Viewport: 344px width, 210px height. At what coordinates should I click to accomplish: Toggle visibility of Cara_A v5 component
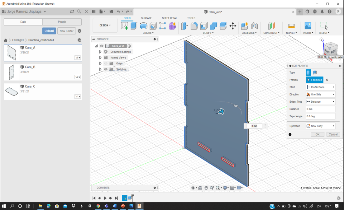tap(102, 46)
